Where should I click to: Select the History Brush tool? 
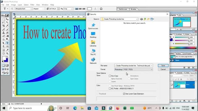7,33
